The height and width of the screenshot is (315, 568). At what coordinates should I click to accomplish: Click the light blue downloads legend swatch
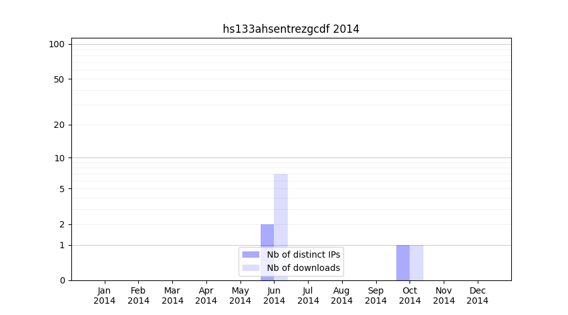click(251, 268)
